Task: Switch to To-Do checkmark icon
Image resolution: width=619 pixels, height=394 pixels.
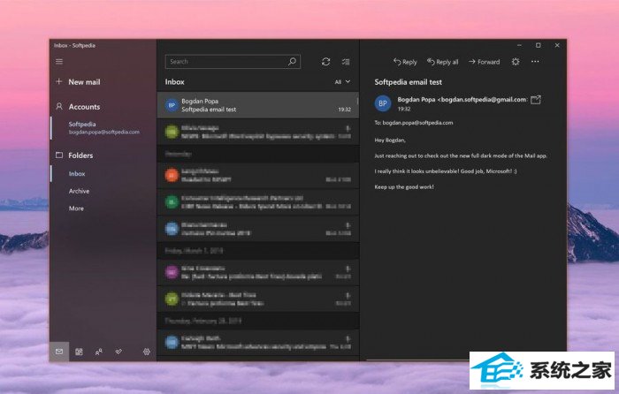Action: [118, 351]
